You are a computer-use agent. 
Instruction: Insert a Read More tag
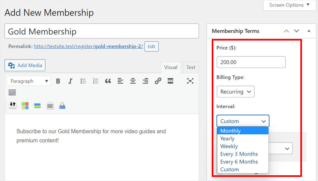pyautogui.click(x=170, y=81)
